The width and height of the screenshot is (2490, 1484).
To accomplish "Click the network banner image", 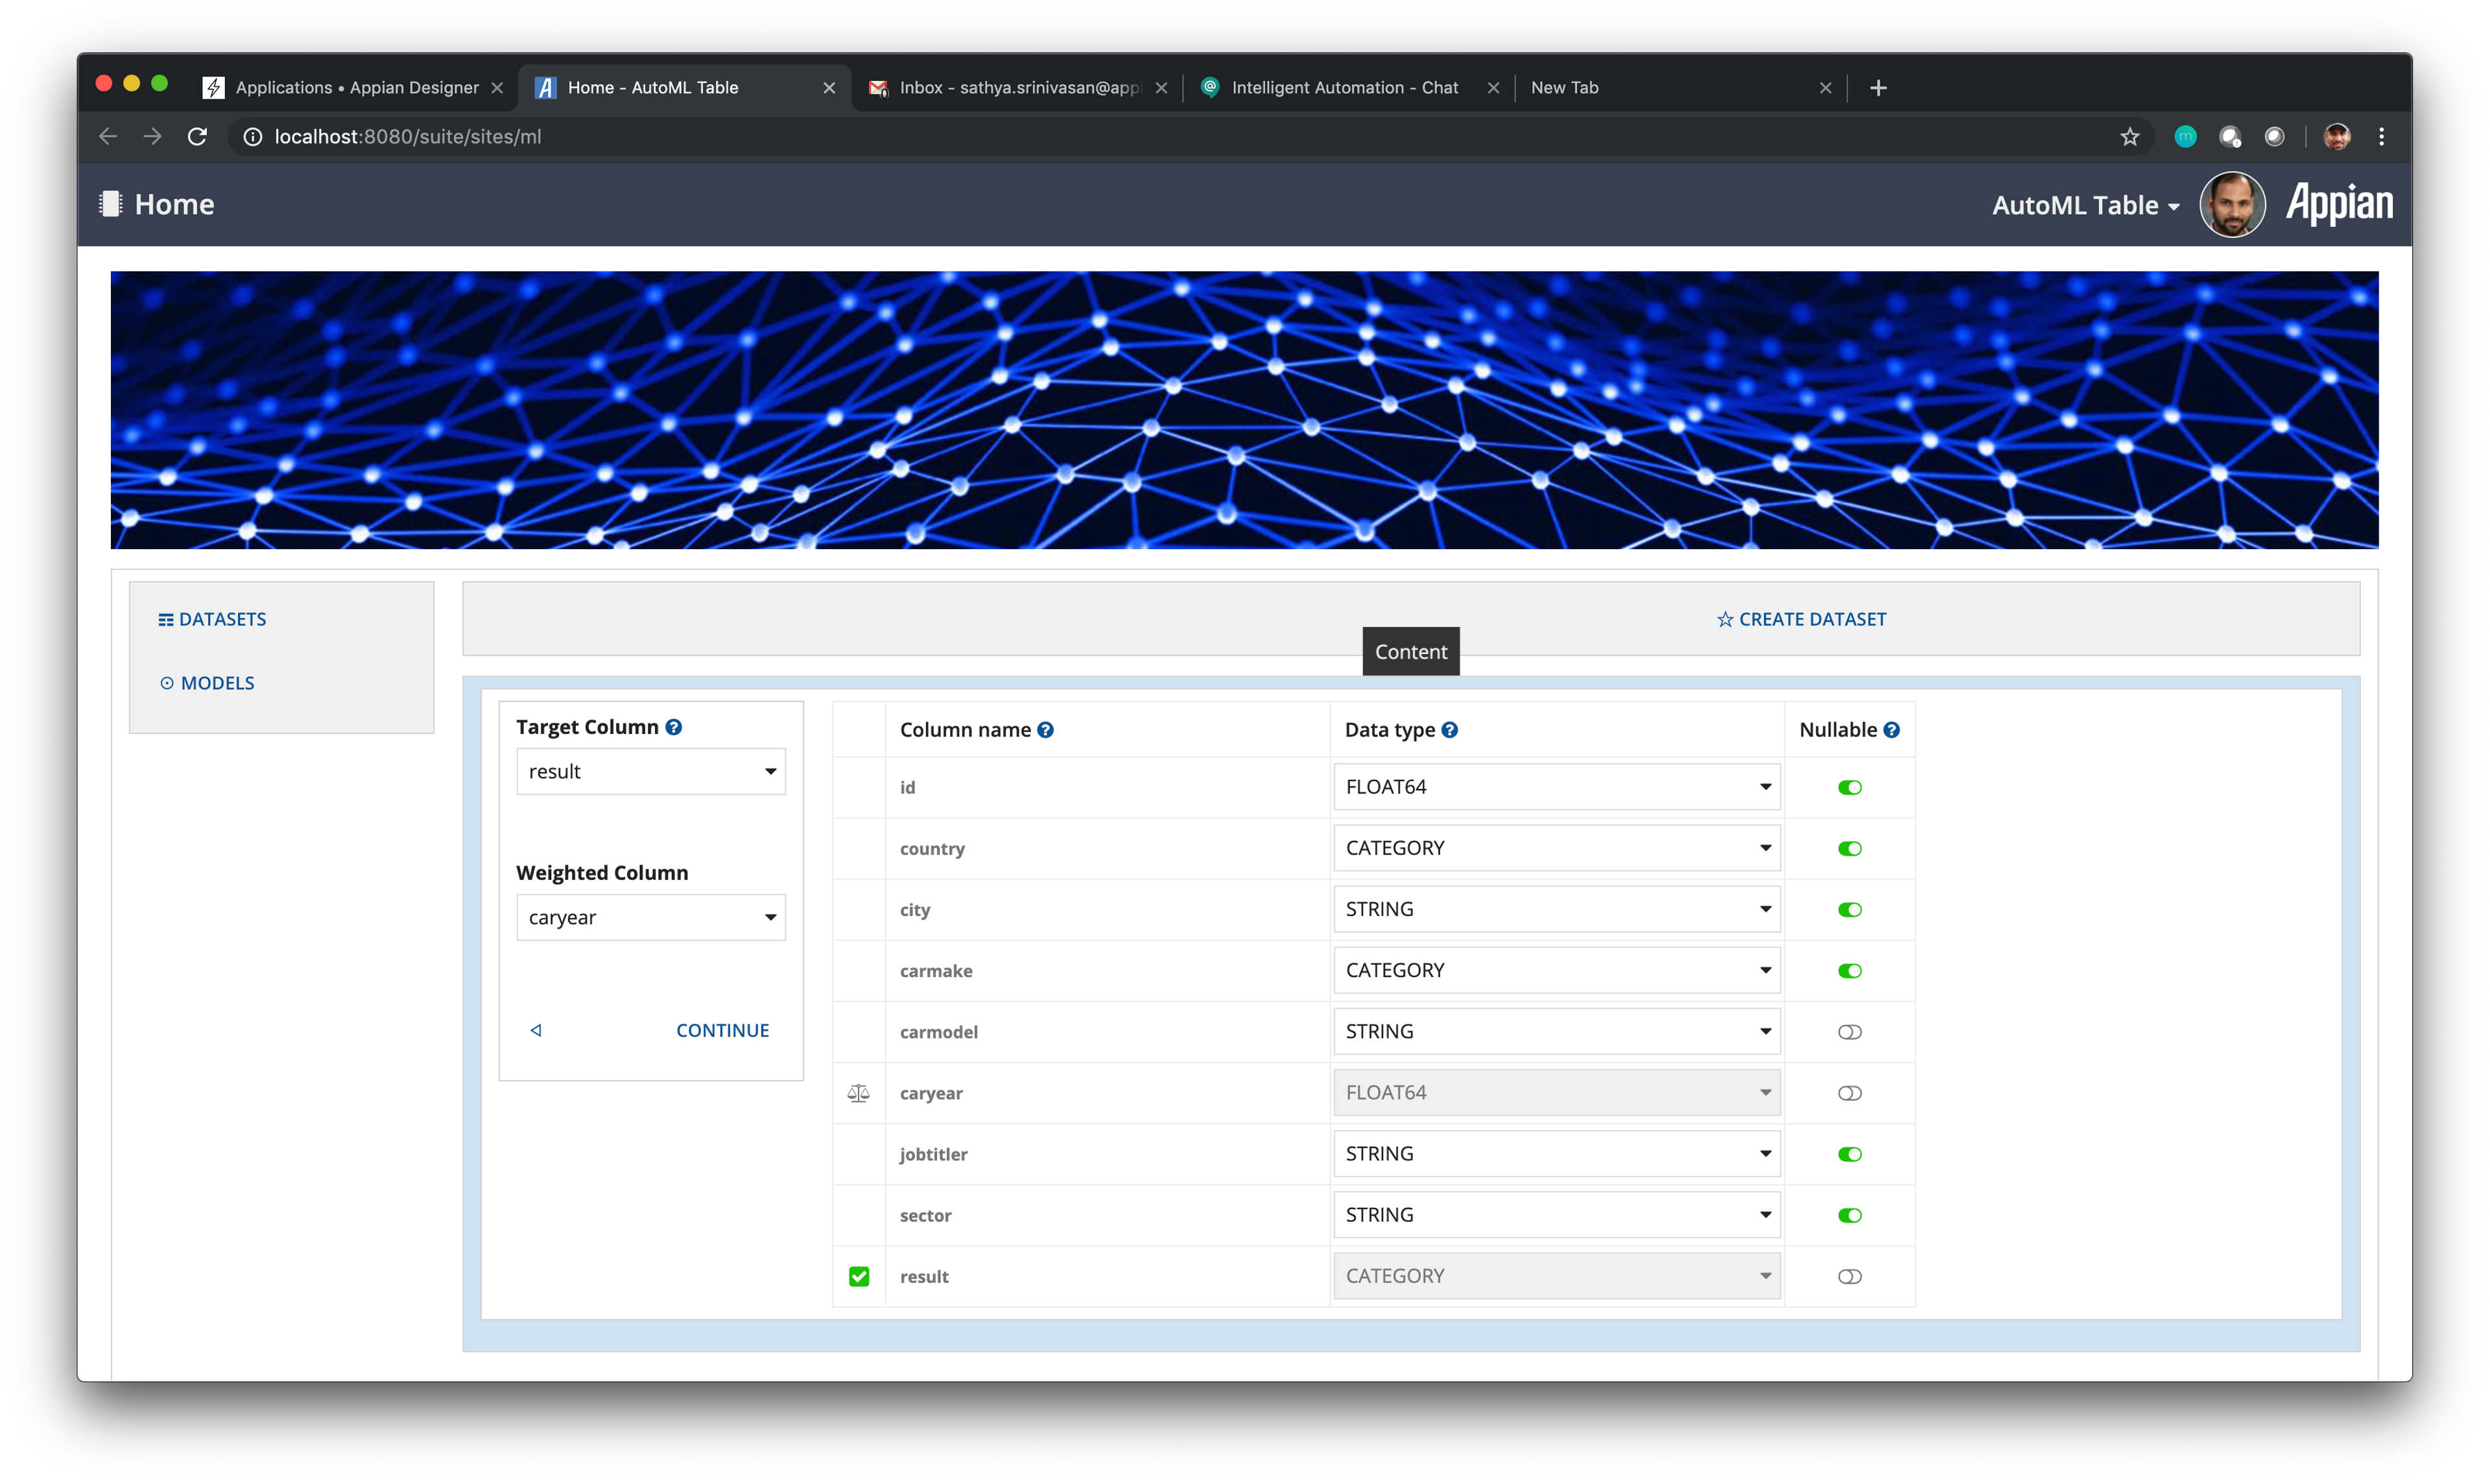I will point(1244,410).
